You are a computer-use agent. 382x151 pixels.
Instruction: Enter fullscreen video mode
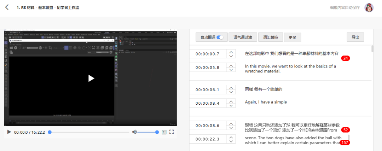[172, 132]
